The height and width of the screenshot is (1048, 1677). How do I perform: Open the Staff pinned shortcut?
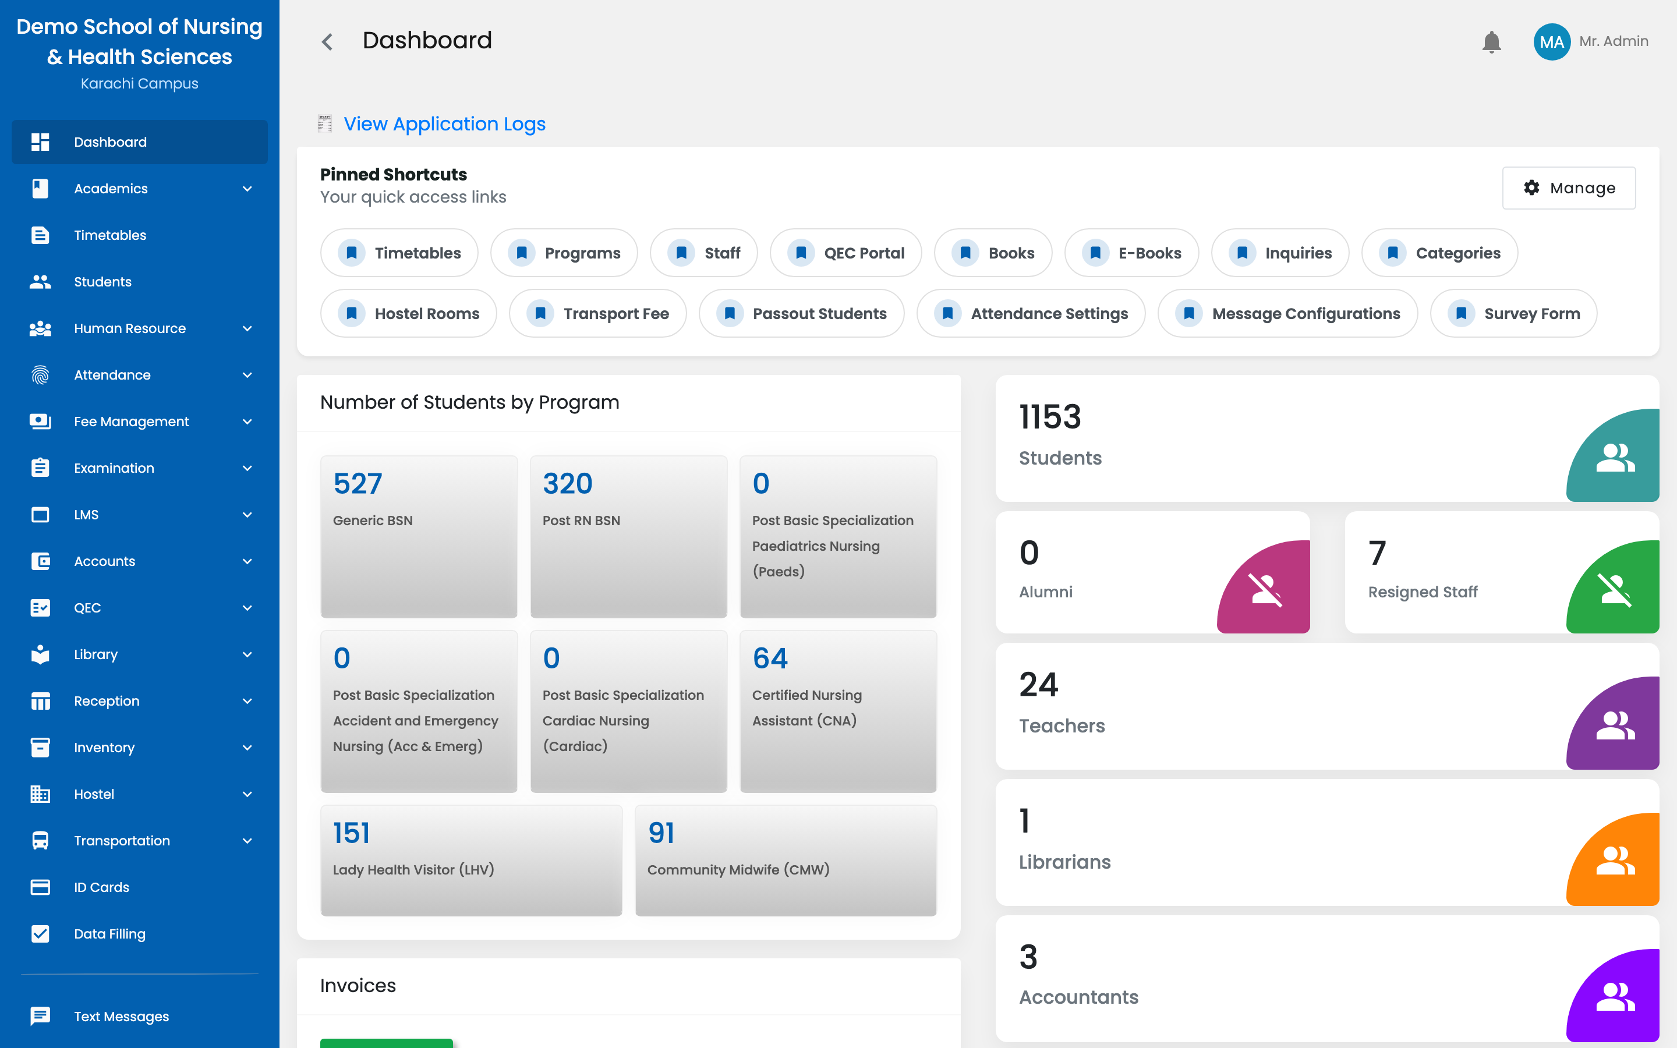704,253
